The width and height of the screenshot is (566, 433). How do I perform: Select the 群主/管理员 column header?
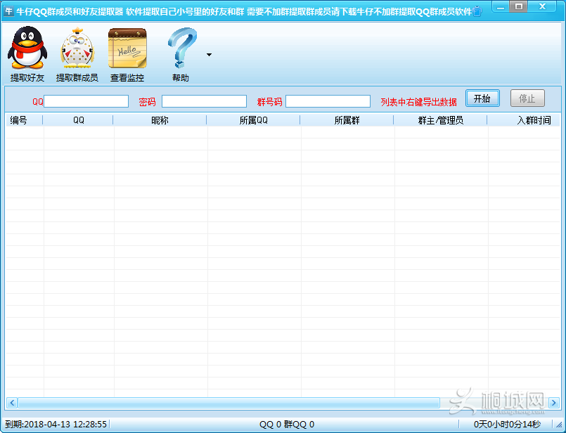pos(441,120)
